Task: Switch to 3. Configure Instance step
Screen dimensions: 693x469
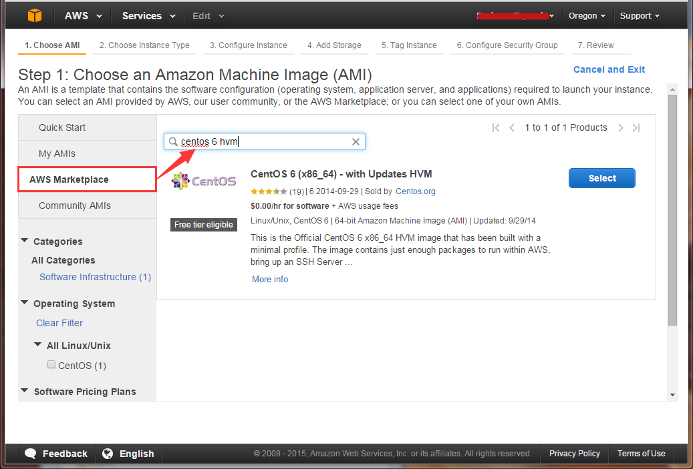Action: [x=249, y=45]
